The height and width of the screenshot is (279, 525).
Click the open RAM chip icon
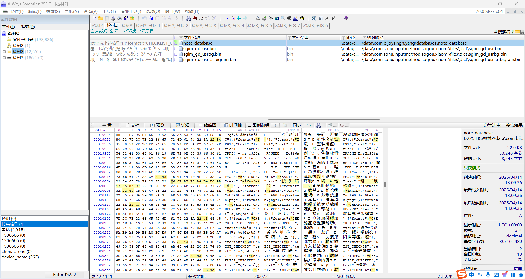270,18
